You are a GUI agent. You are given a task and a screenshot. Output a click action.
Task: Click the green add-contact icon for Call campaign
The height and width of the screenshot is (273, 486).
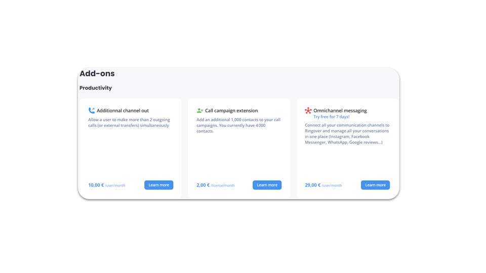pyautogui.click(x=200, y=111)
